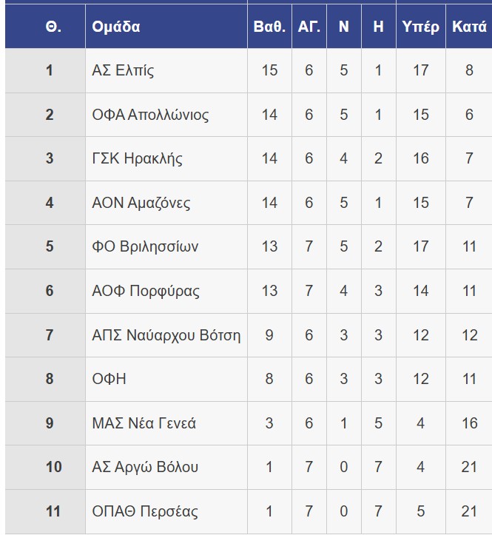The width and height of the screenshot is (492, 535).
Task: Click on ΓΣΚ Ηρακλής team
Action: click(x=137, y=158)
